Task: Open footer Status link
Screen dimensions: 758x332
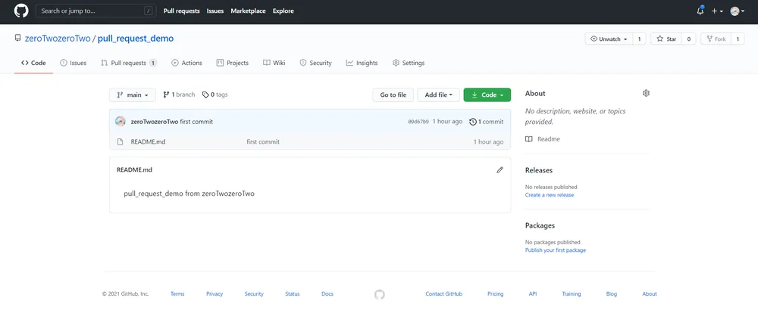Action: [293, 294]
